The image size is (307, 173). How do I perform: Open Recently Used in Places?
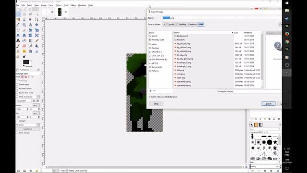(156, 40)
